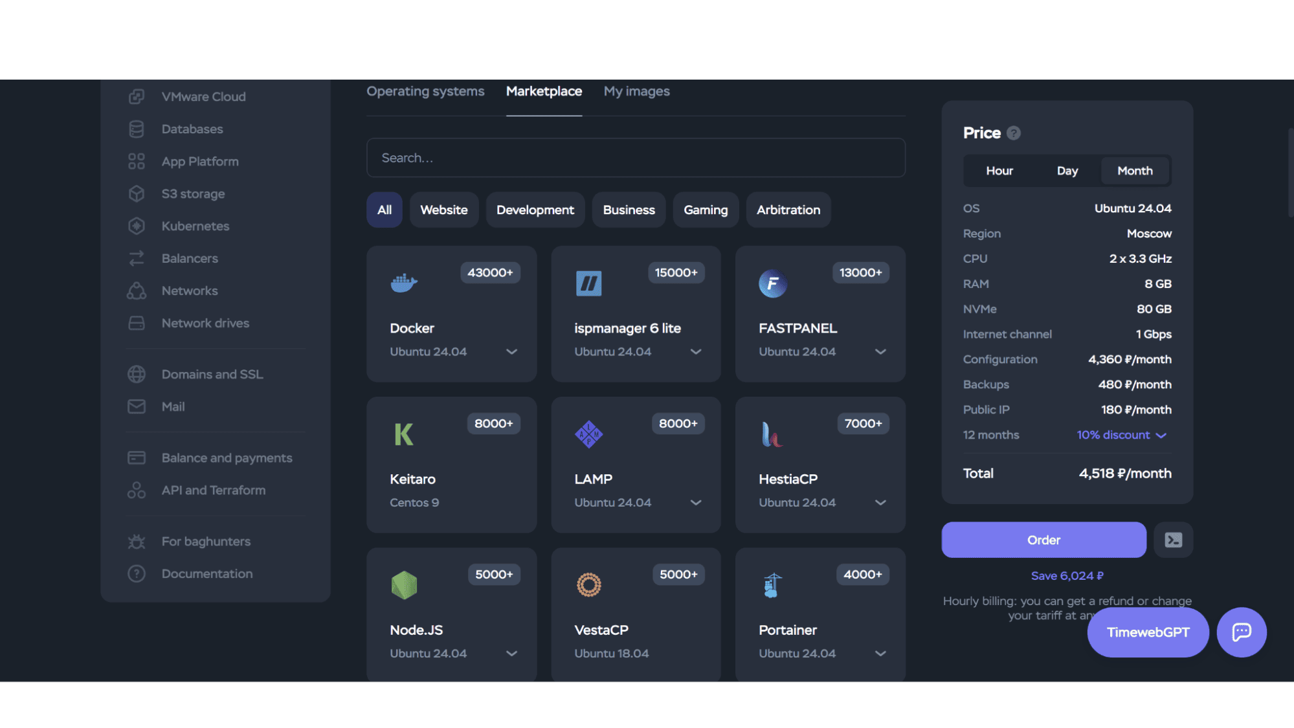Filter marketplace by Business category

pos(629,210)
